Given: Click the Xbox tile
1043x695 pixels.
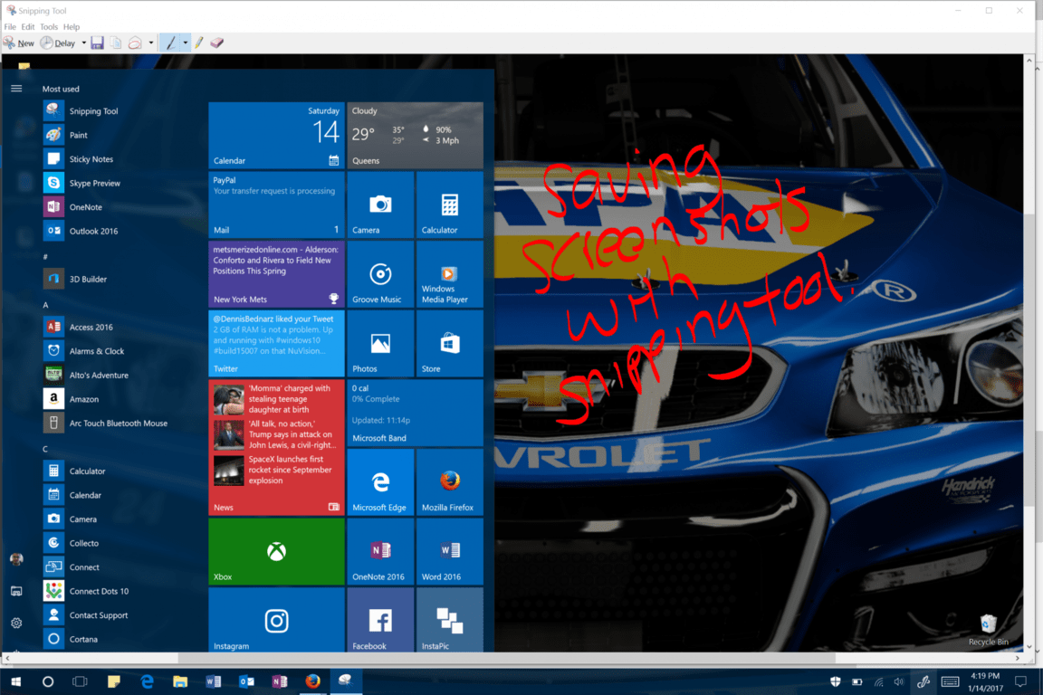Looking at the screenshot, I should (x=276, y=551).
